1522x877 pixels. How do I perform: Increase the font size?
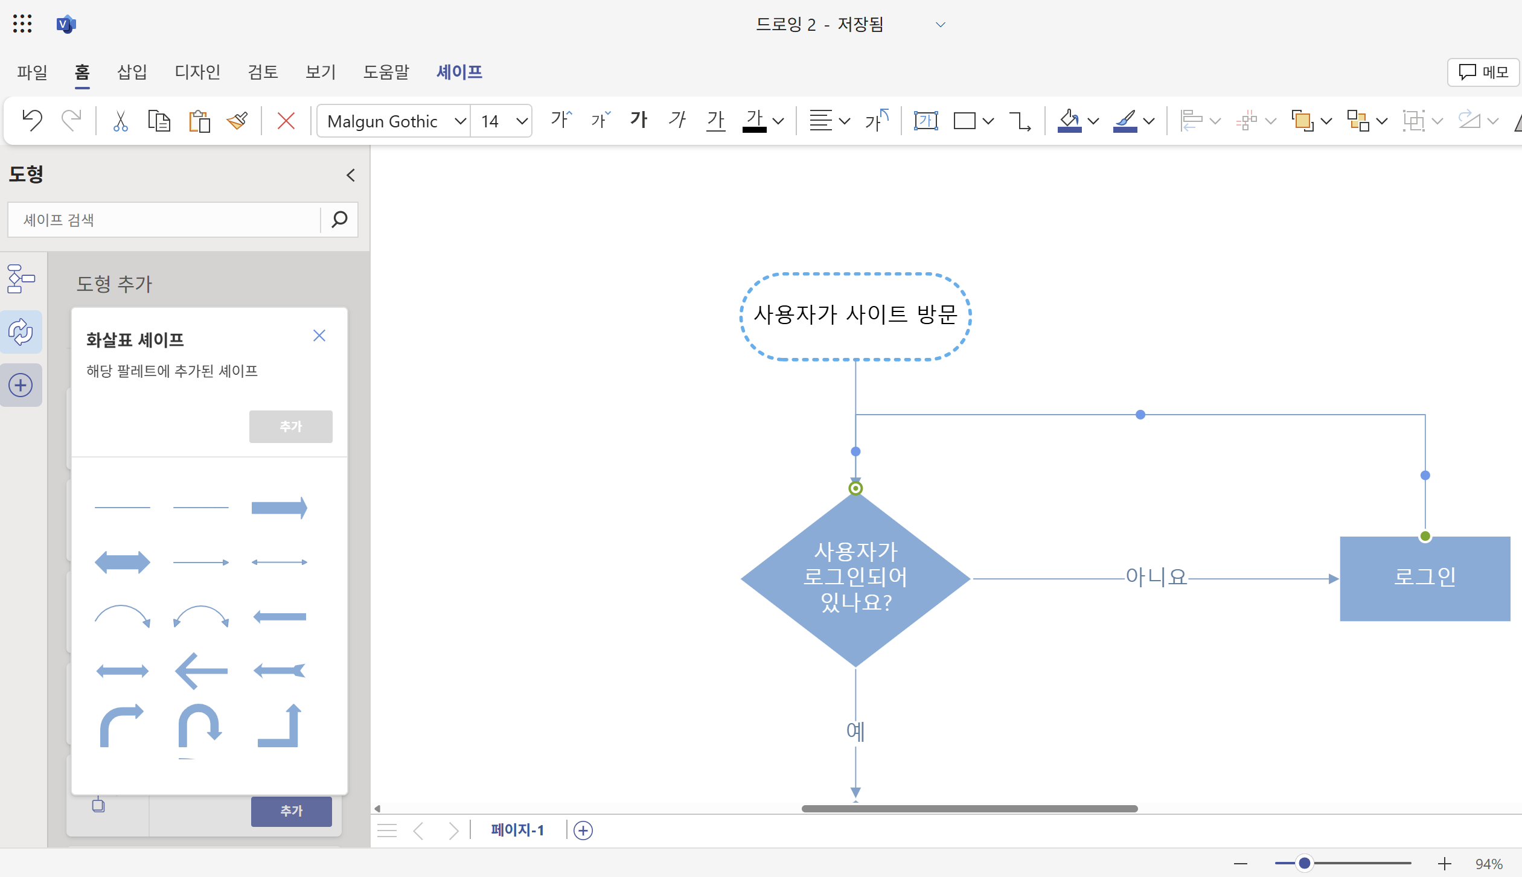pos(561,120)
